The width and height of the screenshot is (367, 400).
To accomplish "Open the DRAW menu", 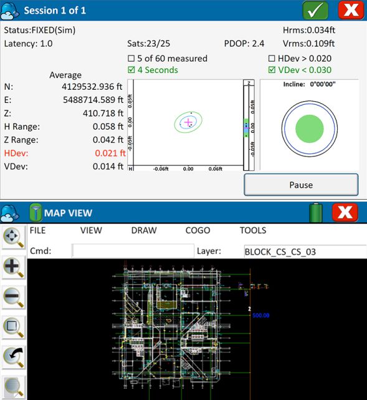I will coord(144,230).
